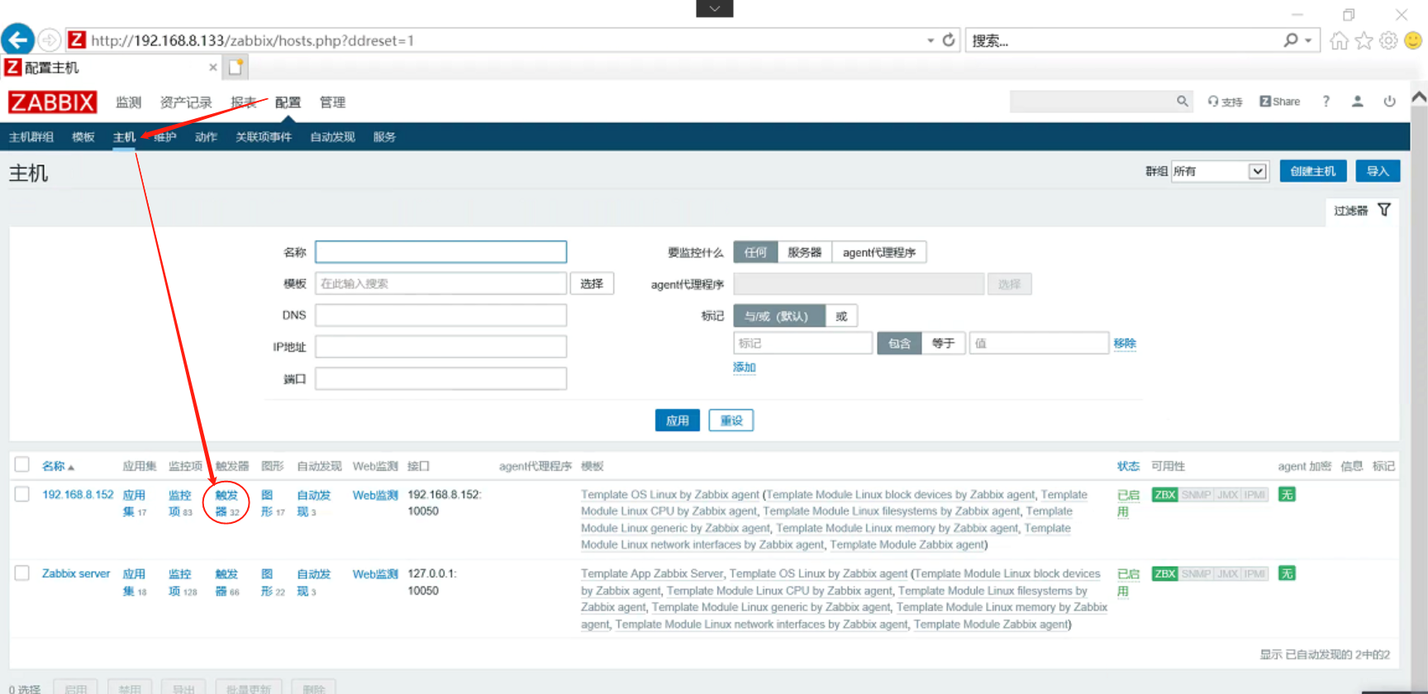Click JMX badge for Zabbix server
1428x694 pixels.
click(x=1228, y=573)
